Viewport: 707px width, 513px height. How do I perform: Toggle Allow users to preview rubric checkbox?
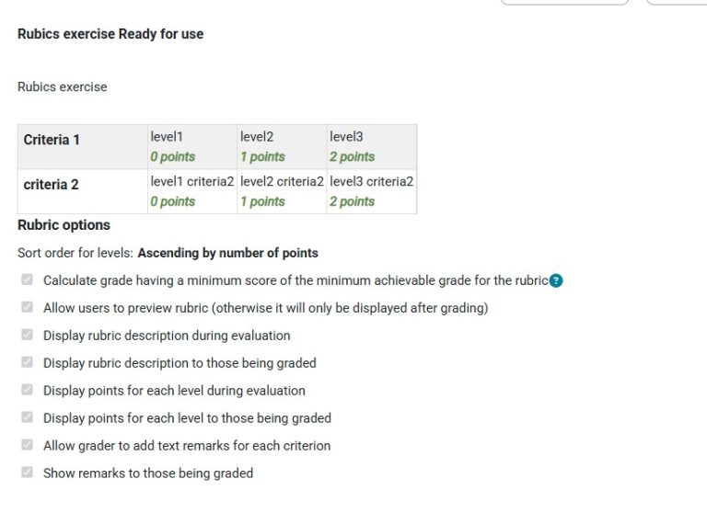28,307
